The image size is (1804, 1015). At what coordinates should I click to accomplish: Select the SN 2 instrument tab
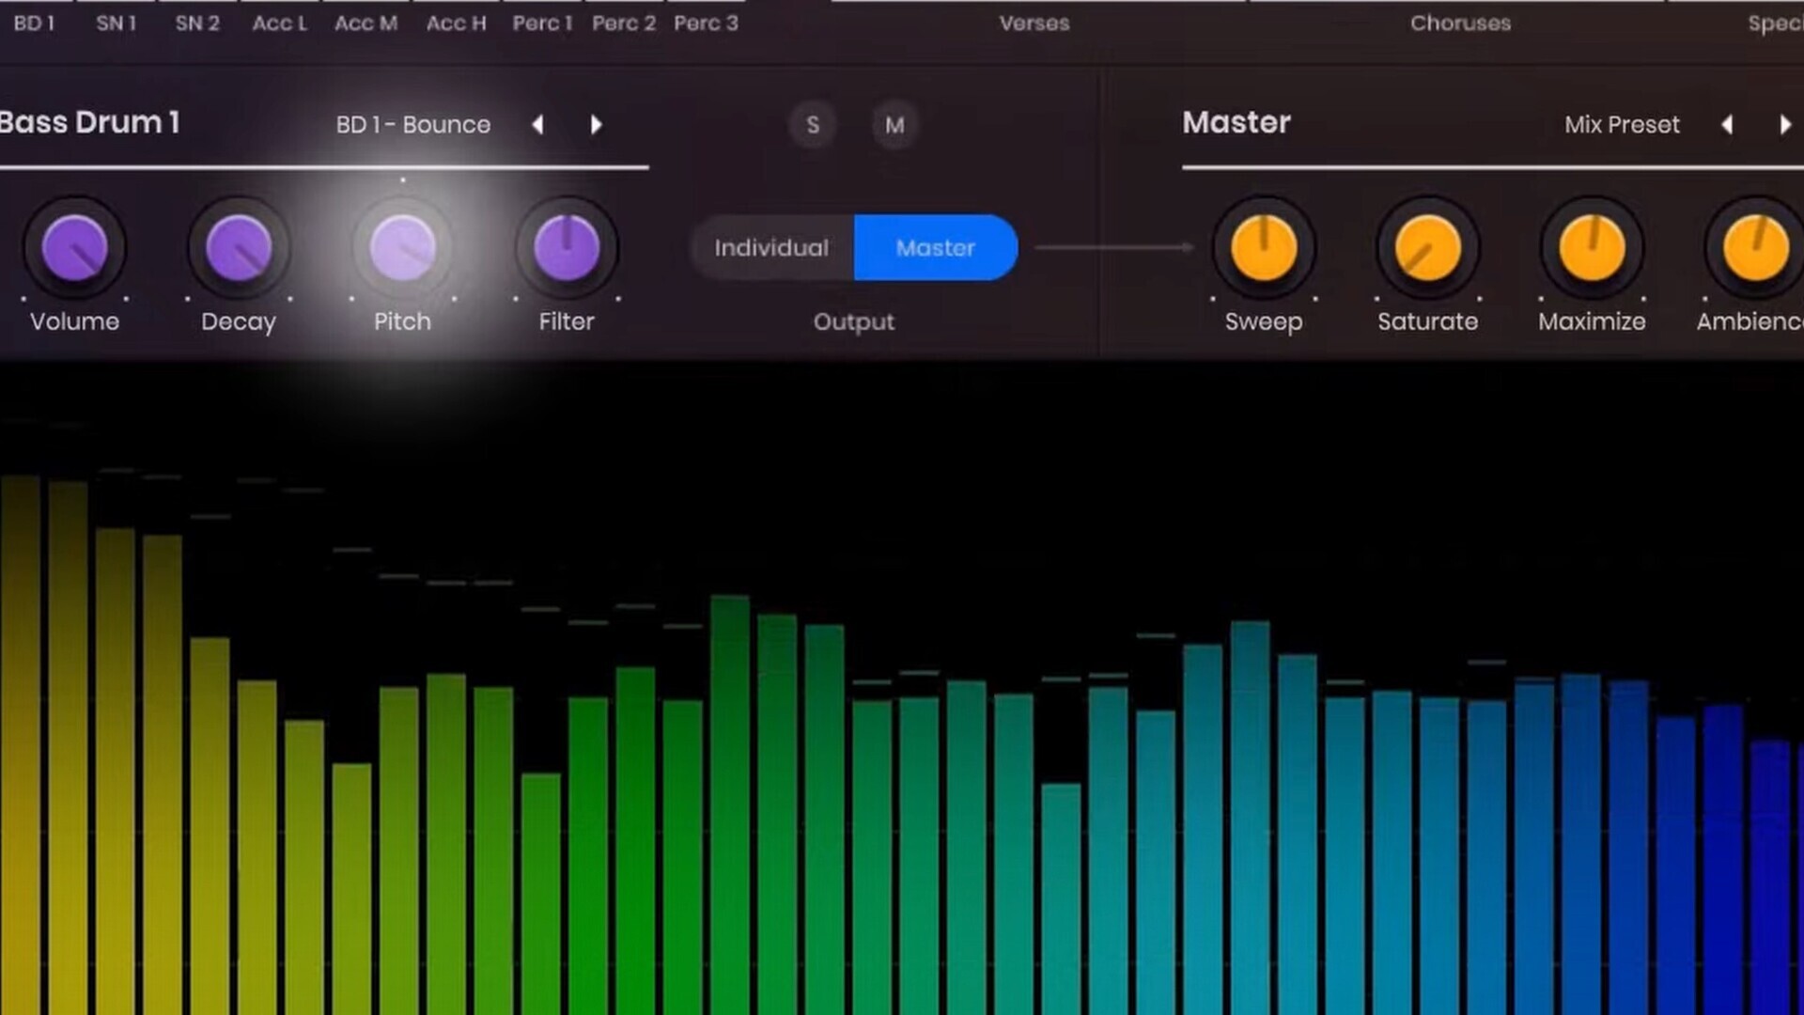197,23
